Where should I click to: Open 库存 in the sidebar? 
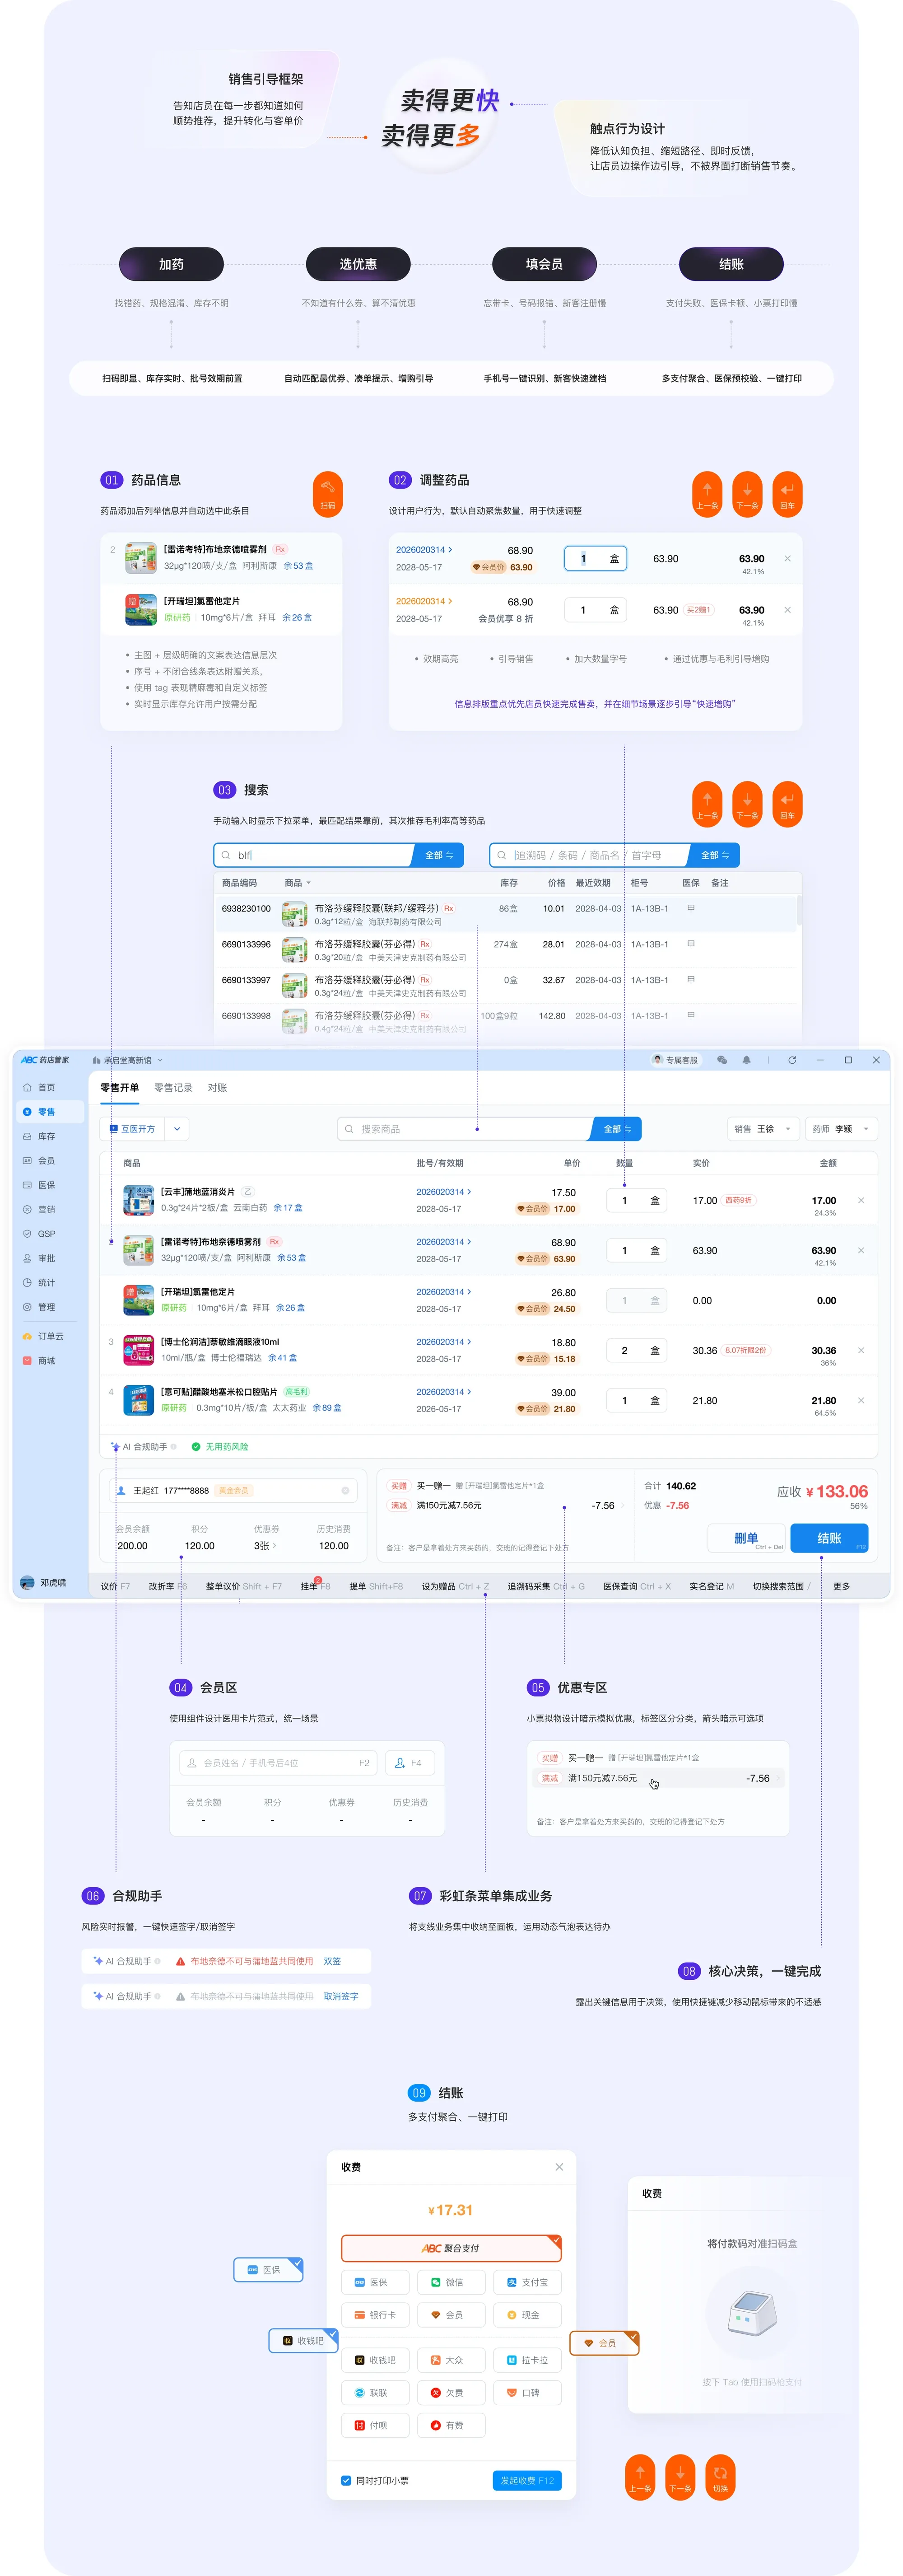pos(39,1136)
